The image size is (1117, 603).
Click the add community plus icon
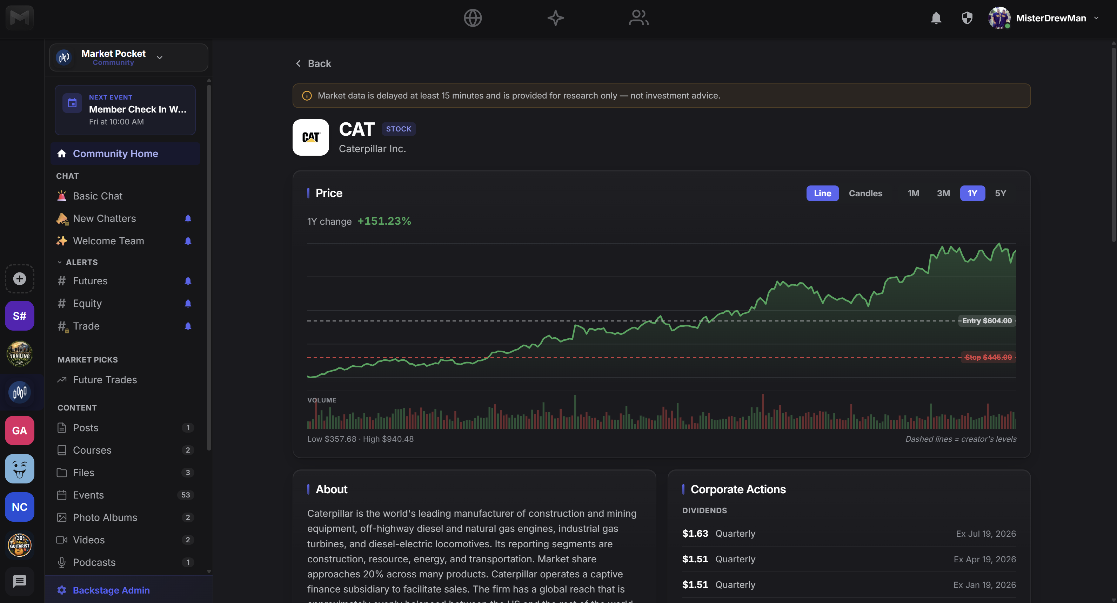pos(20,279)
